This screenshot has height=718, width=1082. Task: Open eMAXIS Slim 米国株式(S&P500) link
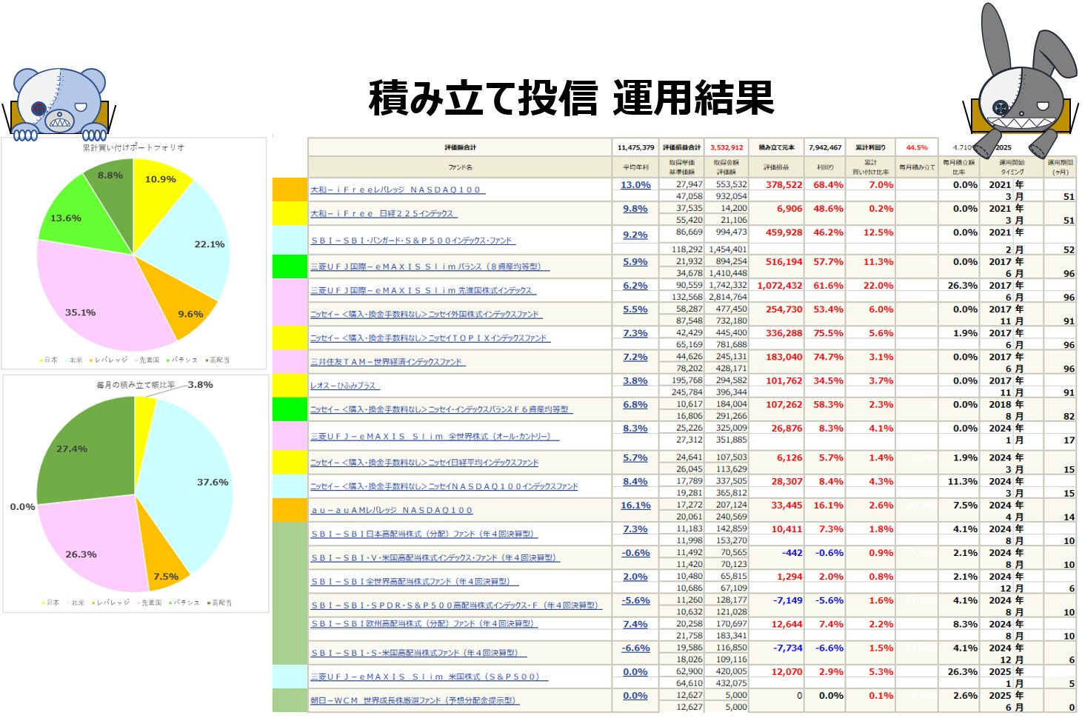pyautogui.click(x=429, y=677)
